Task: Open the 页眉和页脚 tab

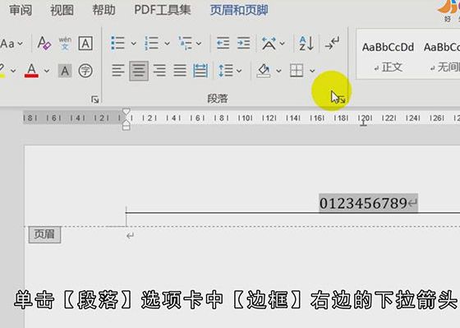Action: coord(239,11)
